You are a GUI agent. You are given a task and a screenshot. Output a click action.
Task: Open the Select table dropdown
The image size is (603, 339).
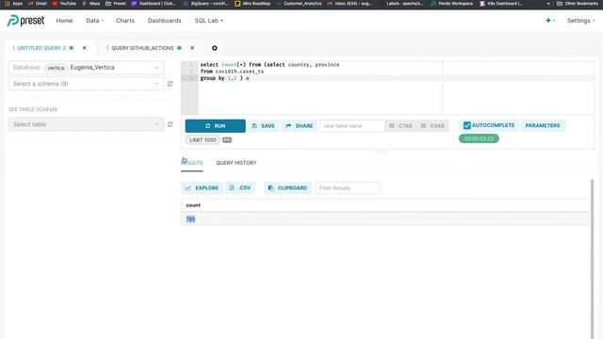86,124
